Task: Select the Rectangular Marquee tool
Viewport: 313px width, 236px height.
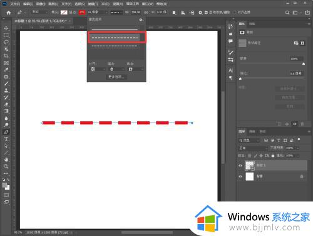Action: coord(6,35)
